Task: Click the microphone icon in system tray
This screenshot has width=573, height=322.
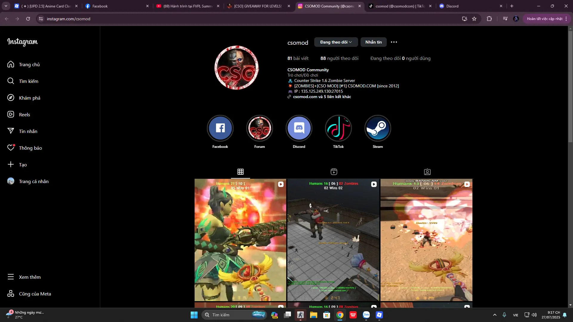Action: tap(504, 315)
